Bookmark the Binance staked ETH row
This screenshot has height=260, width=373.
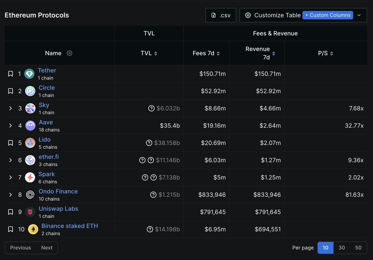click(10, 229)
